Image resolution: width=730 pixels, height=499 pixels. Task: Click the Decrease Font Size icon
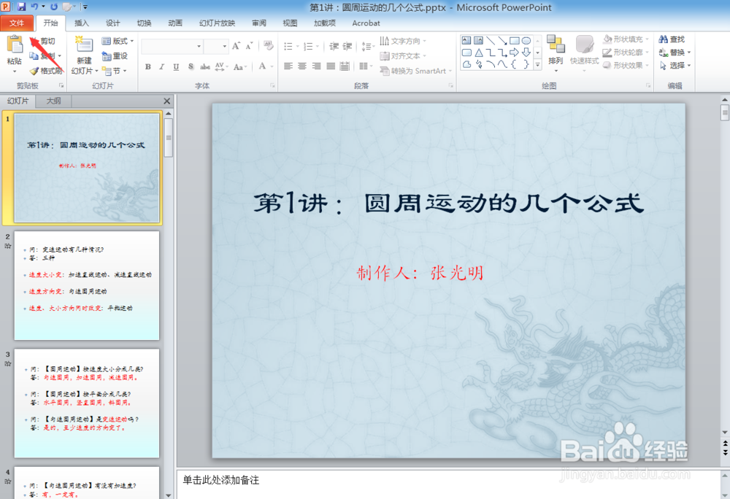tap(250, 45)
